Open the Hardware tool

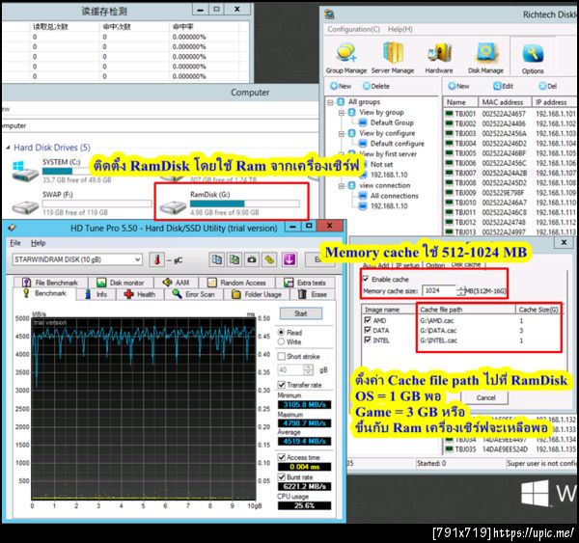coord(439,58)
